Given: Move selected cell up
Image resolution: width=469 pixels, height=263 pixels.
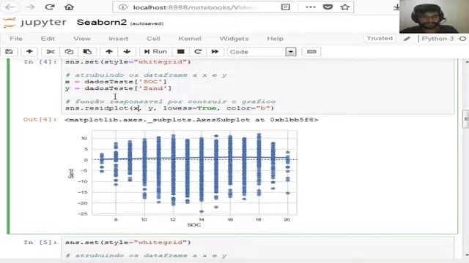Looking at the screenshot, I should [109, 52].
